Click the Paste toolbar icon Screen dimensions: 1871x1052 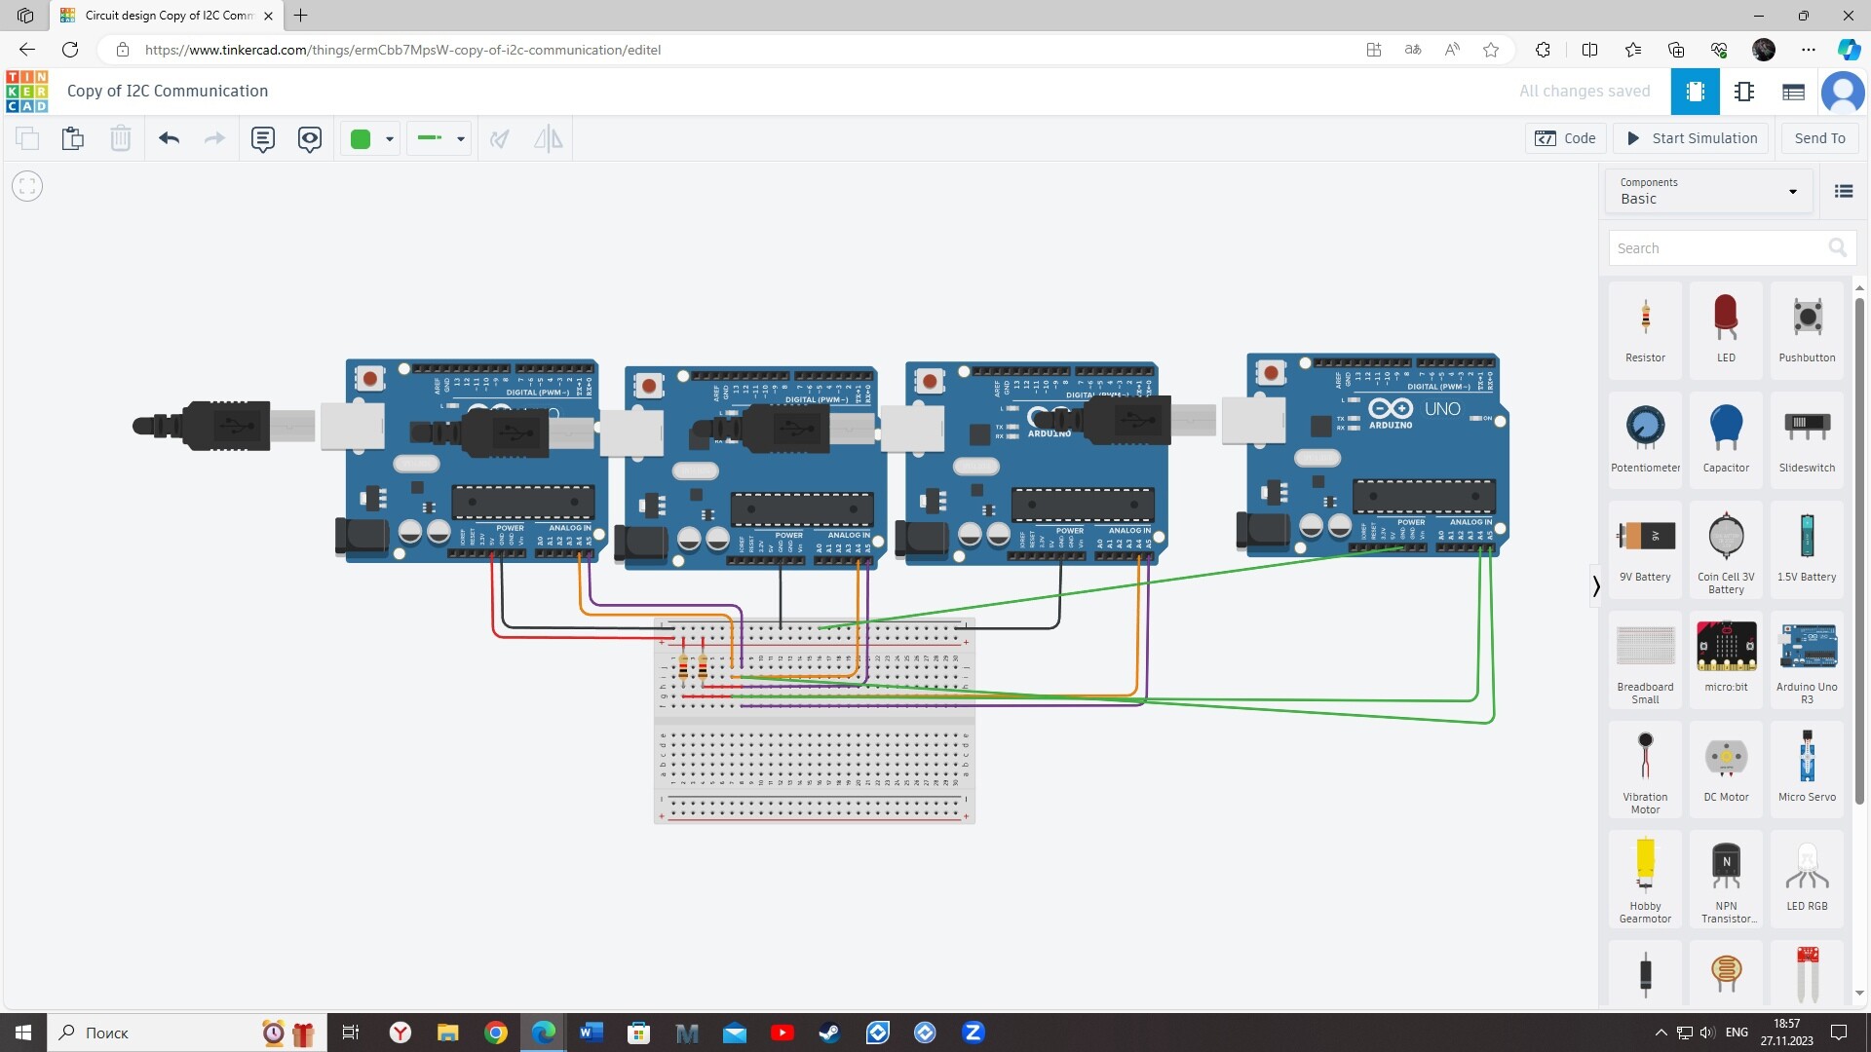pos(73,138)
